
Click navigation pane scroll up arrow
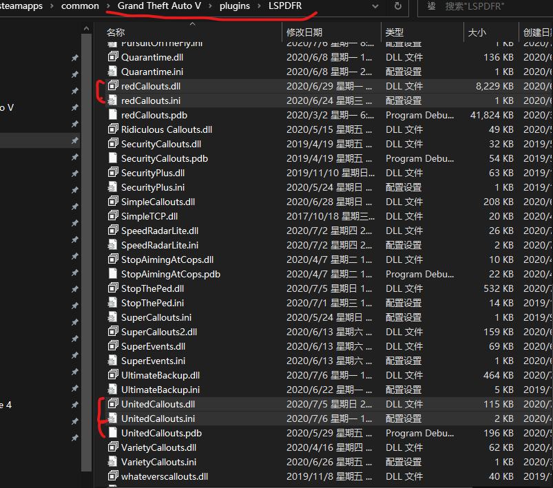coord(86,28)
